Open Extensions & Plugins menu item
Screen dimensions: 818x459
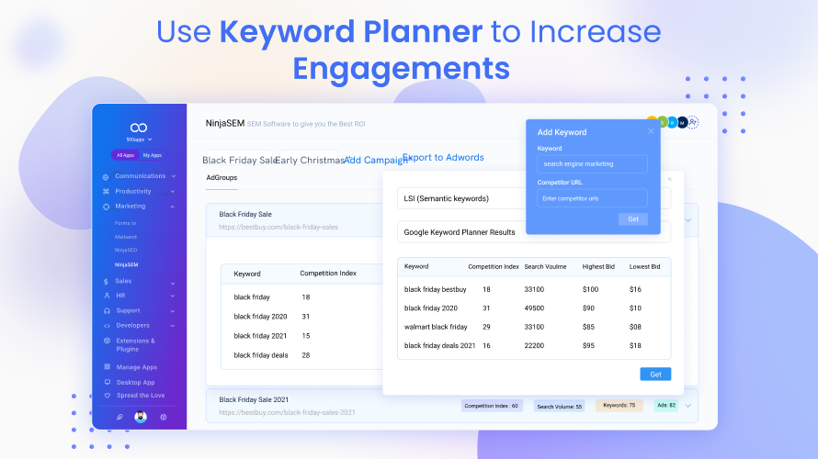click(x=136, y=345)
